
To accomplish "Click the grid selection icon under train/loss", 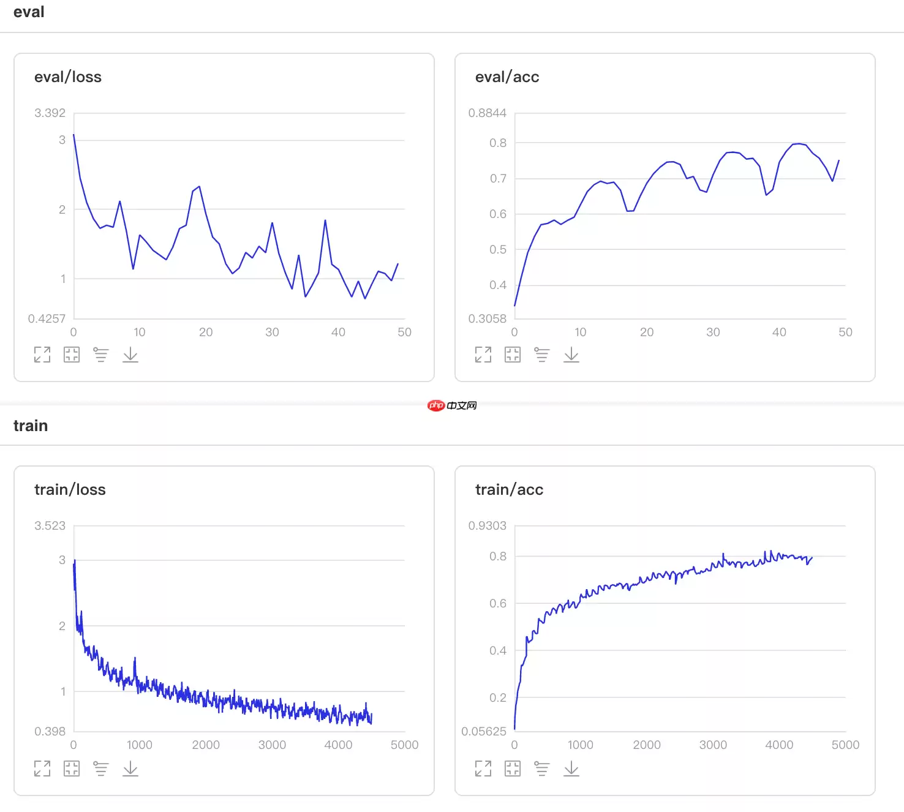I will point(72,768).
